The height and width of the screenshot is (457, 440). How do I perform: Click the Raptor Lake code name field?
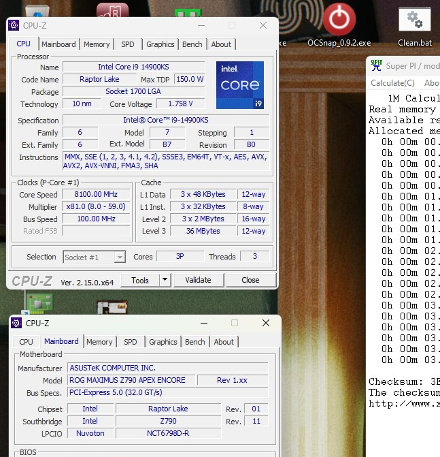pos(99,79)
